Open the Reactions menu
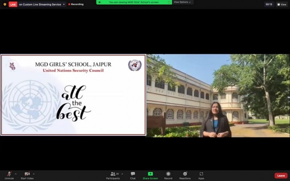 [x=185, y=176]
